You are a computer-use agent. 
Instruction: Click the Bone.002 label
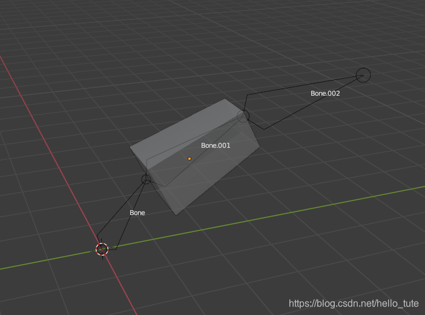point(325,93)
